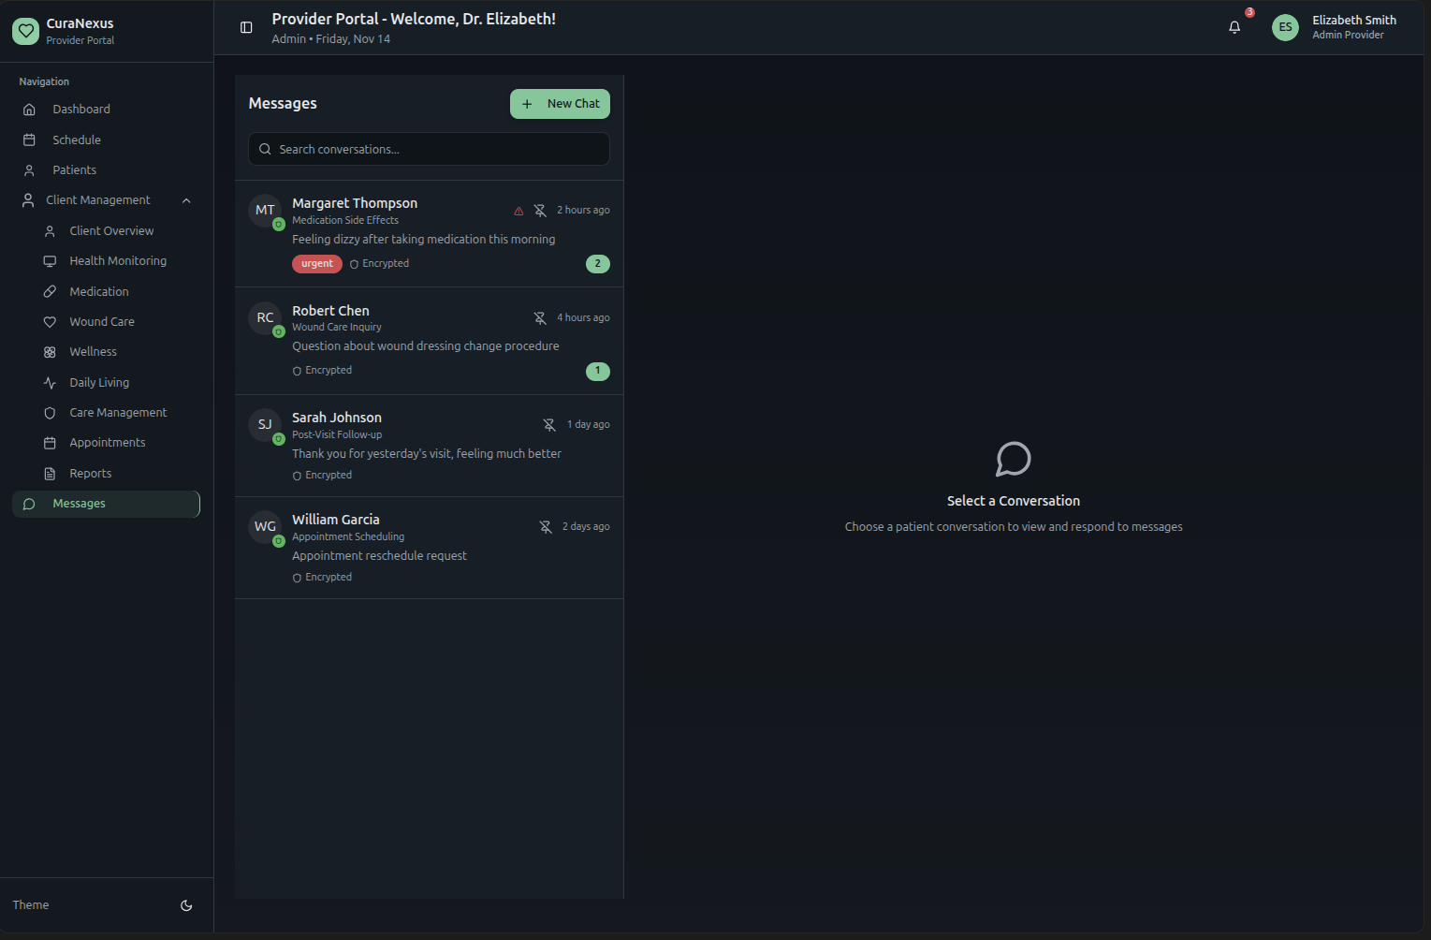
Task: Click the red urgent badge
Action: coord(316,264)
